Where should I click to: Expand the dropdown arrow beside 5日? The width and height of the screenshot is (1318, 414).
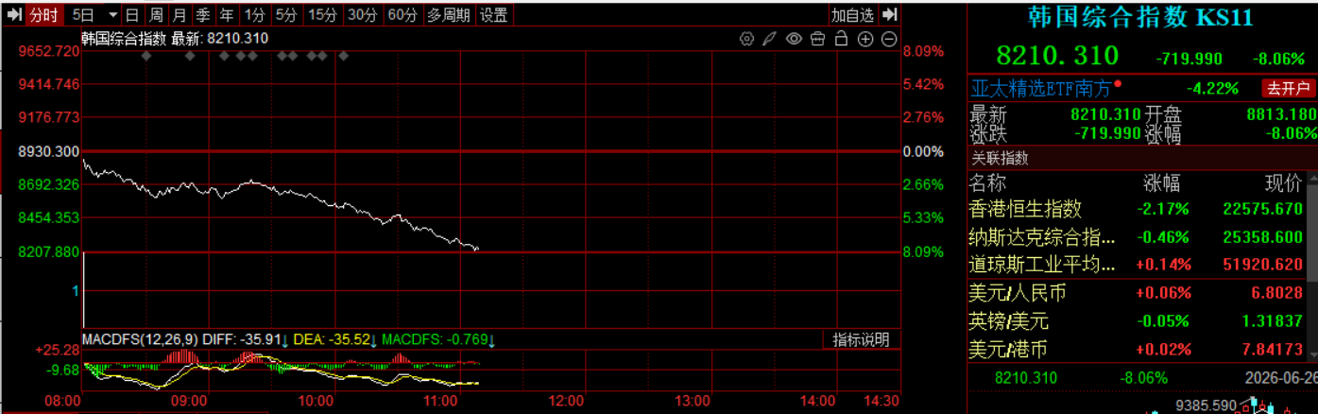pyautogui.click(x=113, y=14)
